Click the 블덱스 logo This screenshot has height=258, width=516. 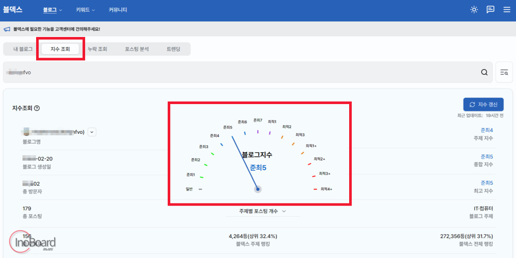pos(12,9)
